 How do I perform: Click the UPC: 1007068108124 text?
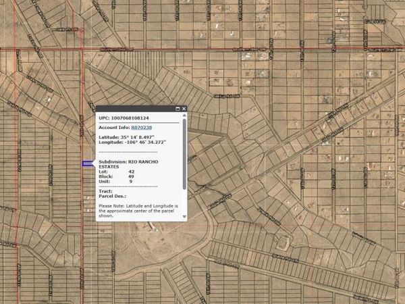pyautogui.click(x=124, y=118)
